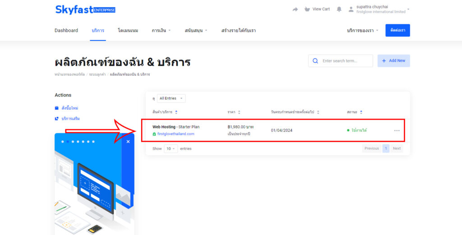Click the plus icon on Add New

384,60
